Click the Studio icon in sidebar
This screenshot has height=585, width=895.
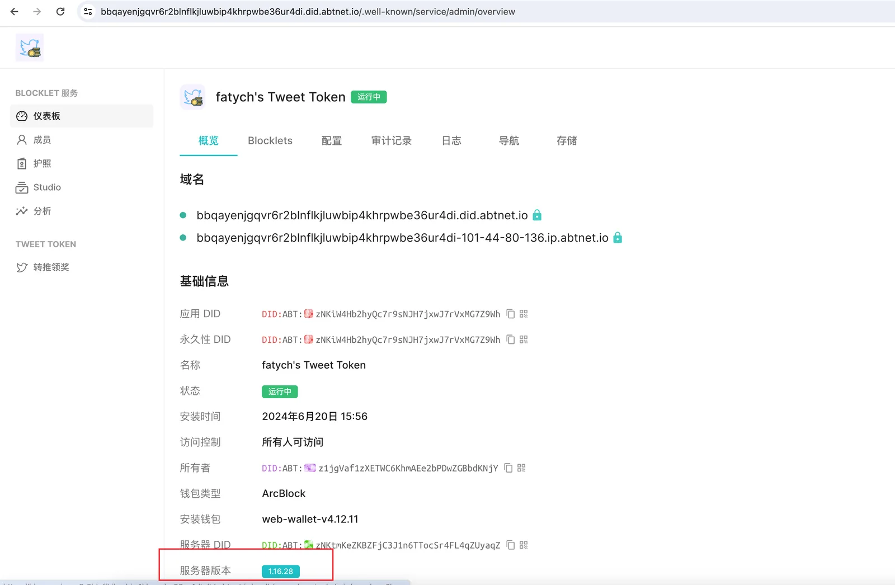[22, 187]
